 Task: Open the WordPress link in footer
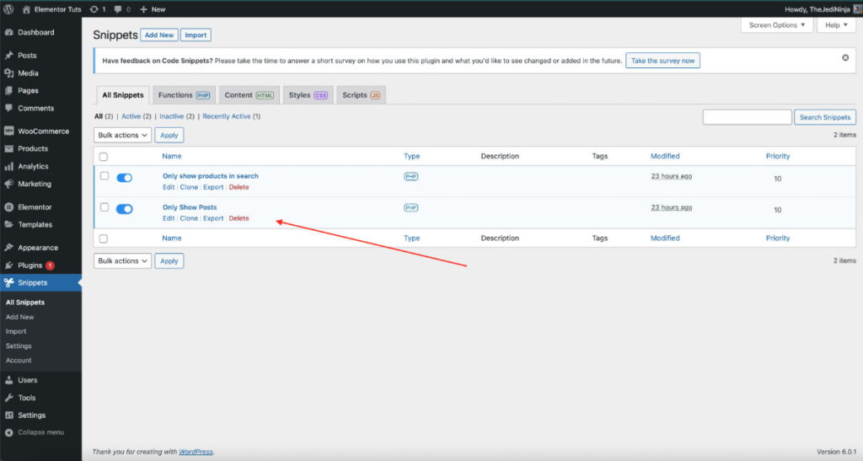(196, 452)
